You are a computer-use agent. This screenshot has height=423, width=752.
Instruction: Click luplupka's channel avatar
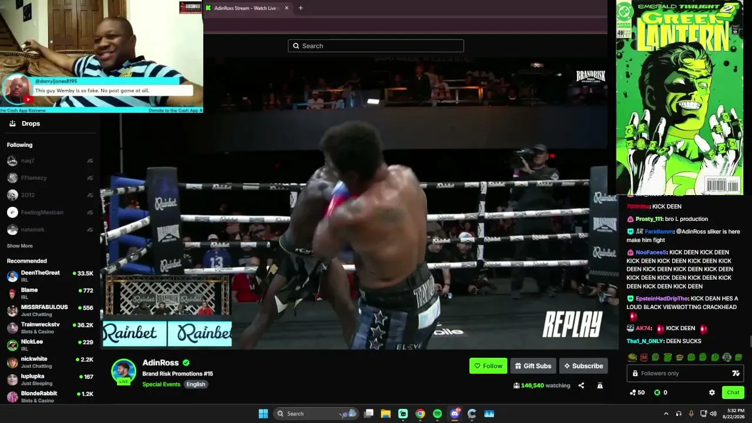[x=12, y=380]
